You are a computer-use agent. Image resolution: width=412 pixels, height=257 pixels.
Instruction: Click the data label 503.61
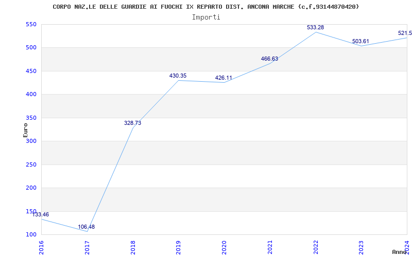pyautogui.click(x=360, y=41)
